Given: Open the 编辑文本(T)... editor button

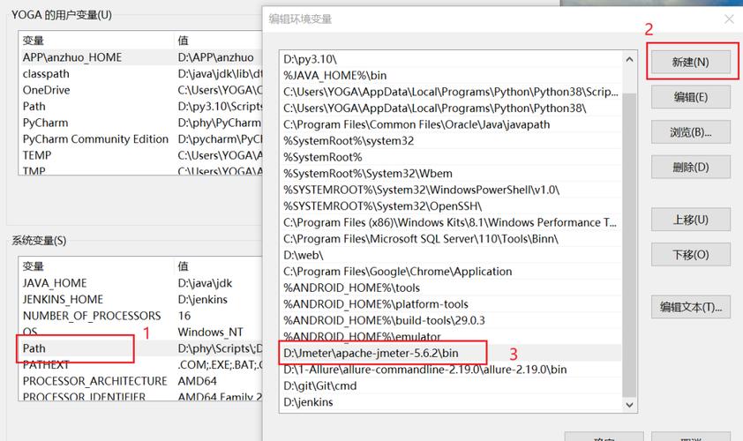Looking at the screenshot, I should coord(690,307).
